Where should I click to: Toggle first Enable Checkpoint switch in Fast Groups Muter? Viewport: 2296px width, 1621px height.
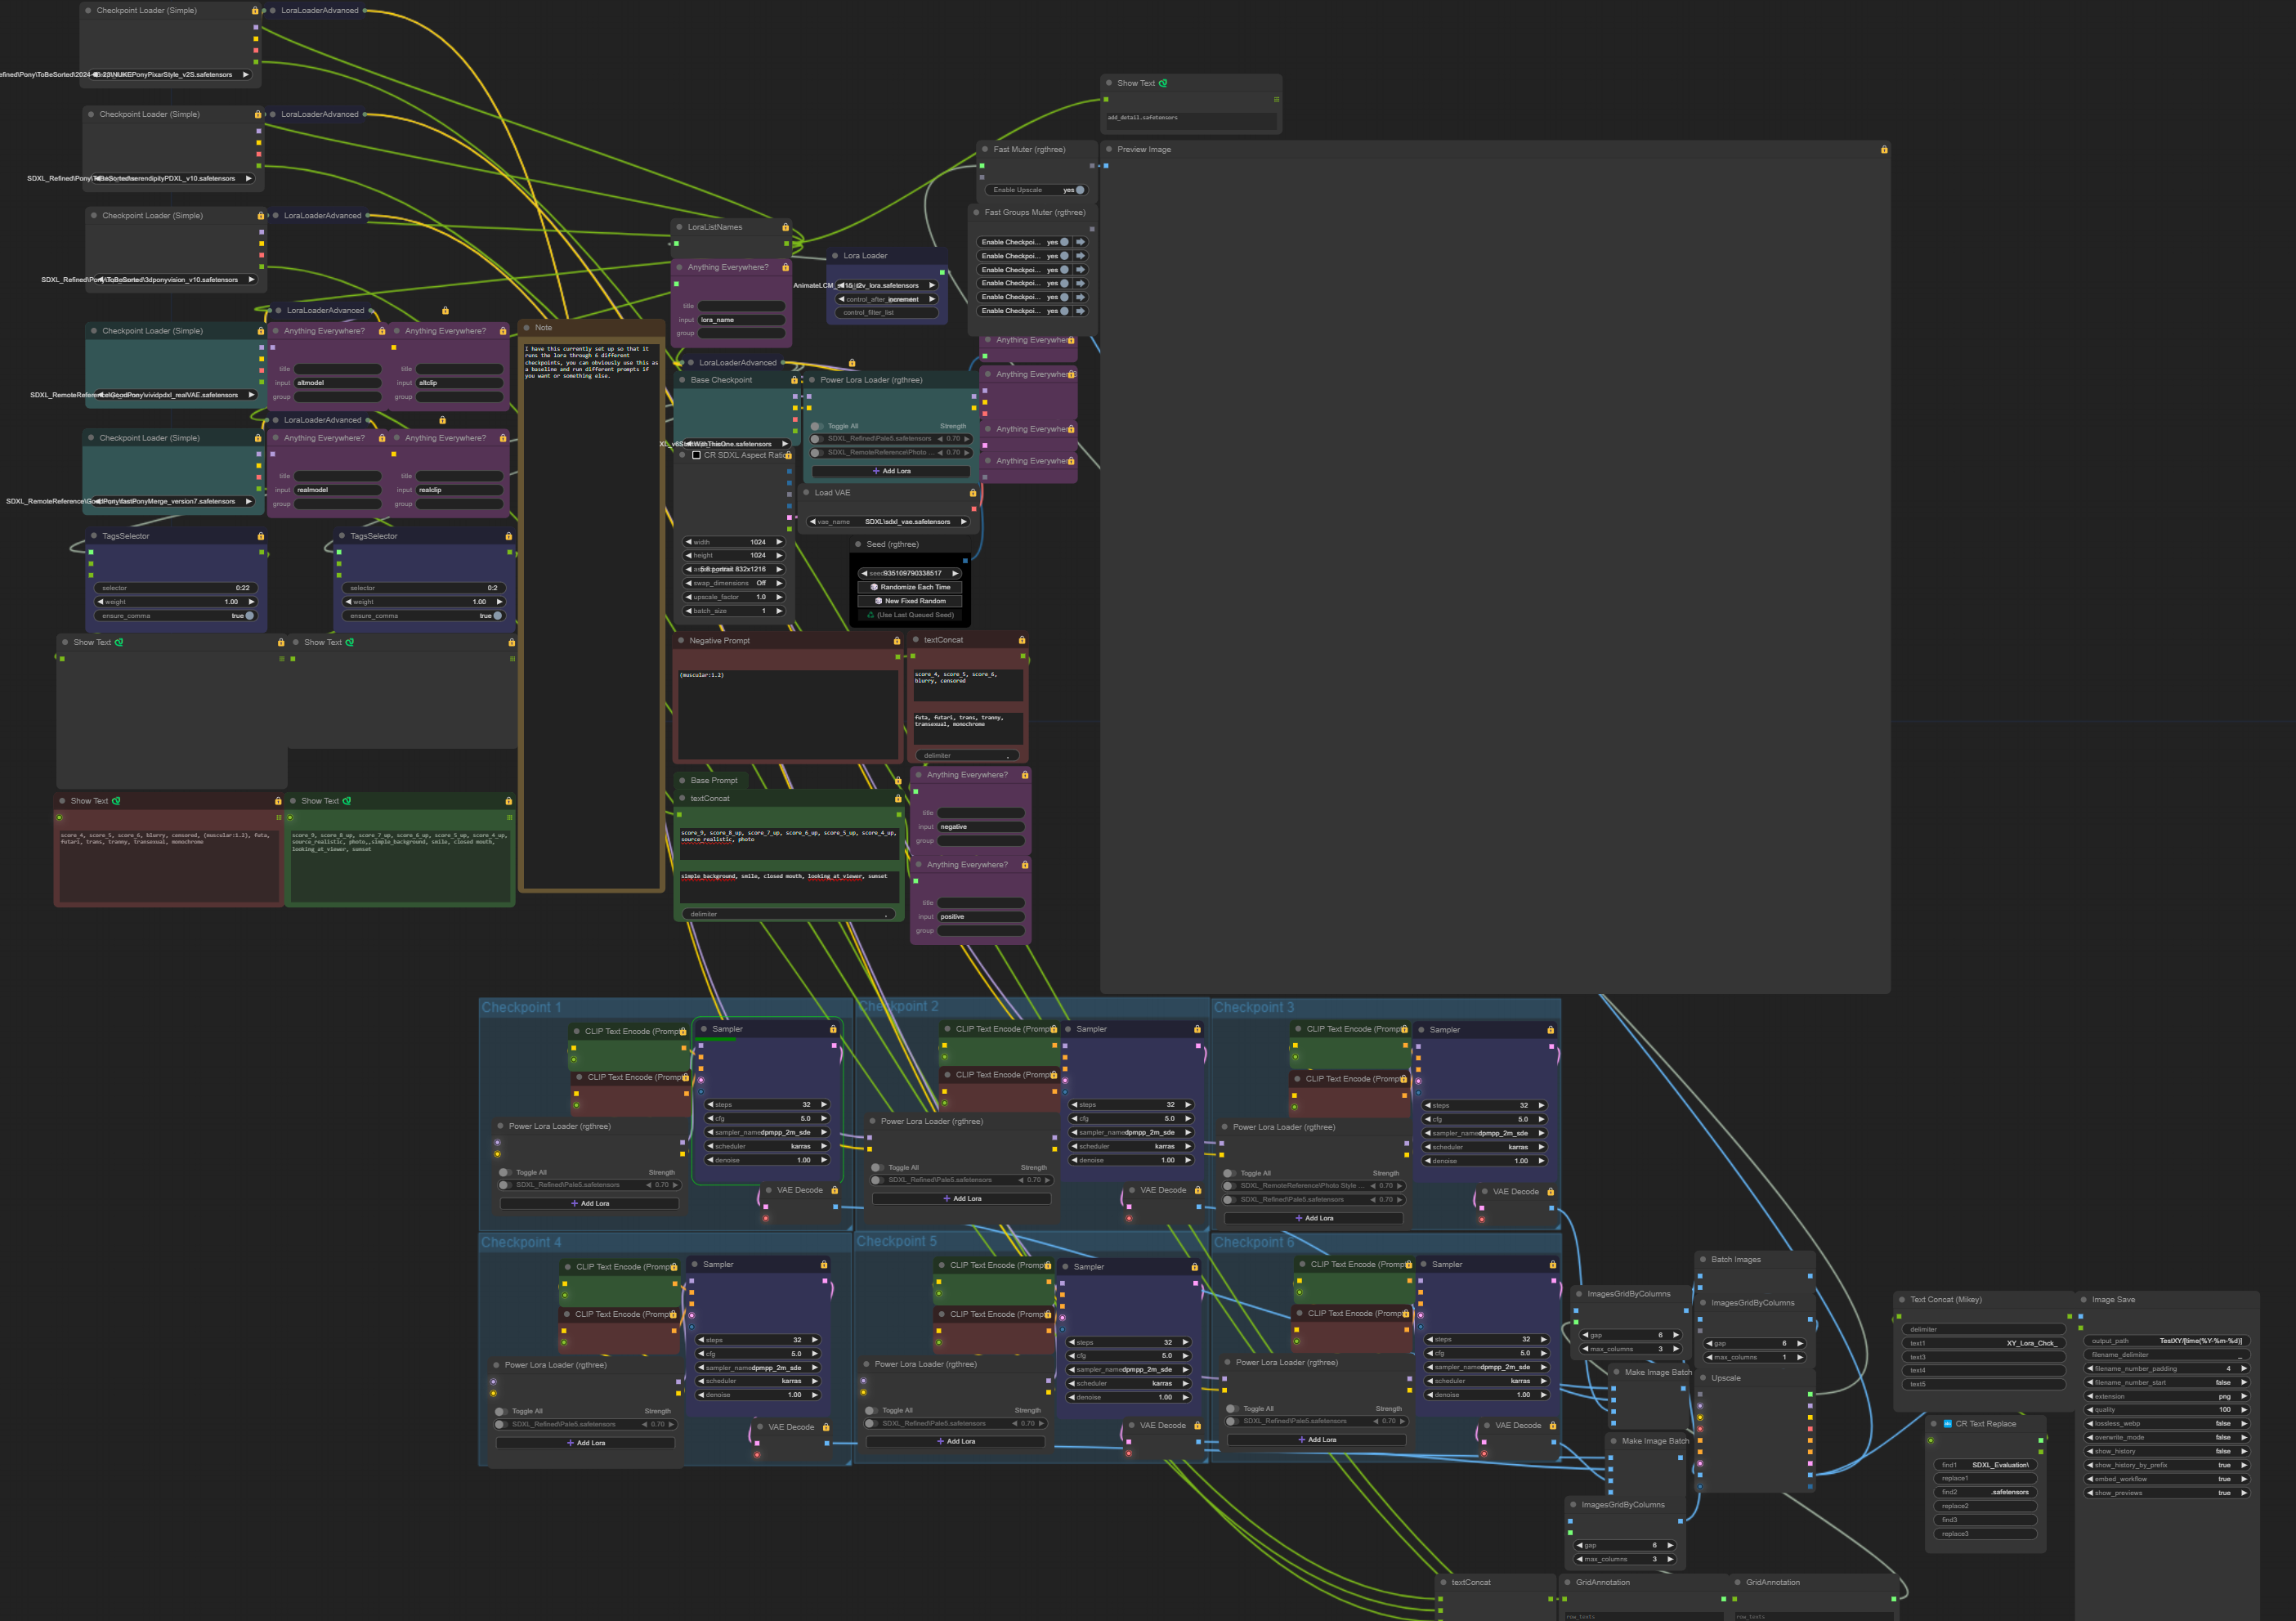point(1064,242)
